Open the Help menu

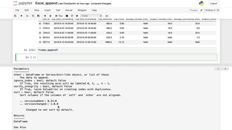tap(94, 10)
